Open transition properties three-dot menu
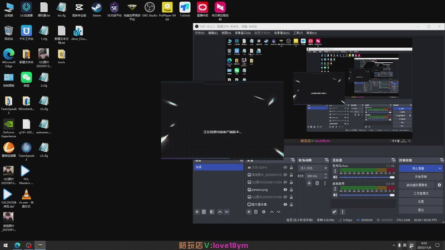This screenshot has height=250, width=445. click(x=325, y=183)
